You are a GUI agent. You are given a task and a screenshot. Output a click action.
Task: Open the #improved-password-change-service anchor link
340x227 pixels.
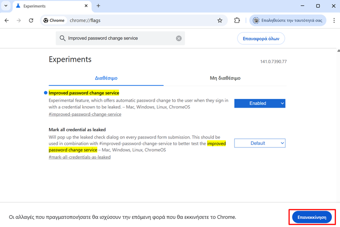click(85, 114)
